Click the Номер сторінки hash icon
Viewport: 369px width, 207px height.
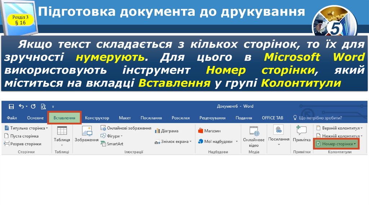pos(318,144)
